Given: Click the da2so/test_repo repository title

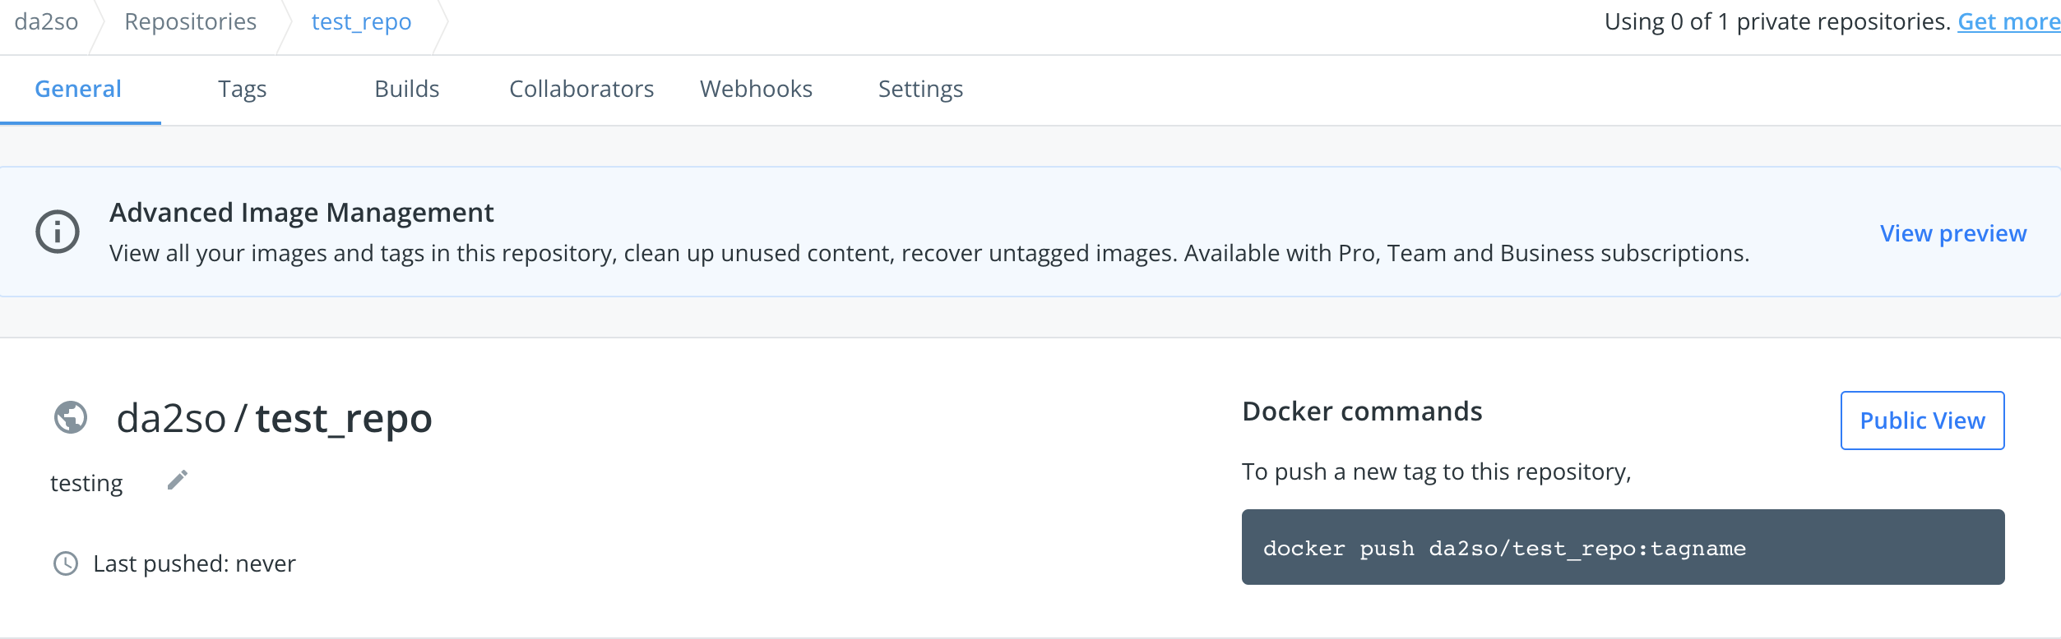Looking at the screenshot, I should [275, 416].
